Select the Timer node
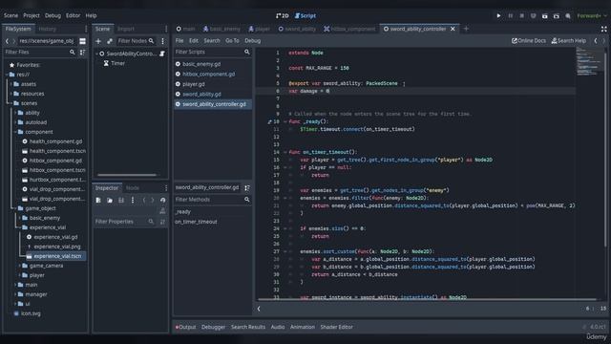 click(117, 63)
